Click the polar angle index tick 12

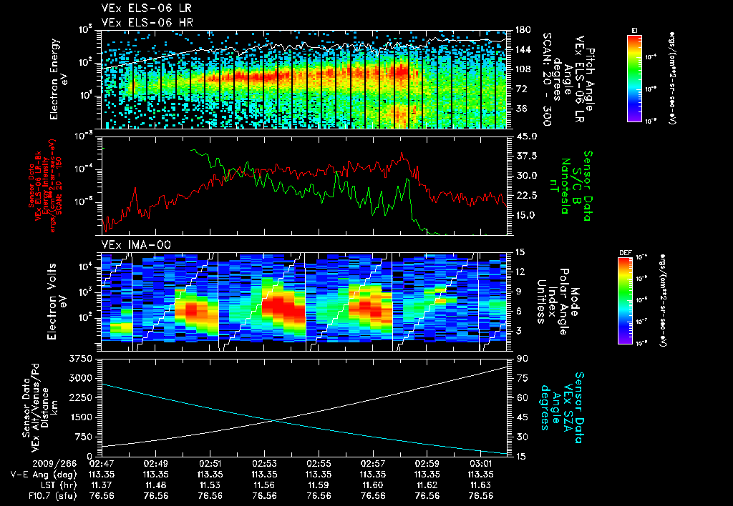(x=522, y=272)
